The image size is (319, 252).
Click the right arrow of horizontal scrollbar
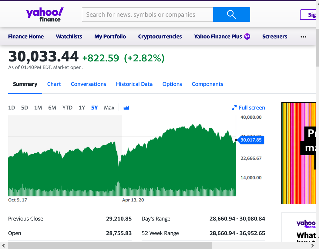pyautogui.click(x=312, y=246)
